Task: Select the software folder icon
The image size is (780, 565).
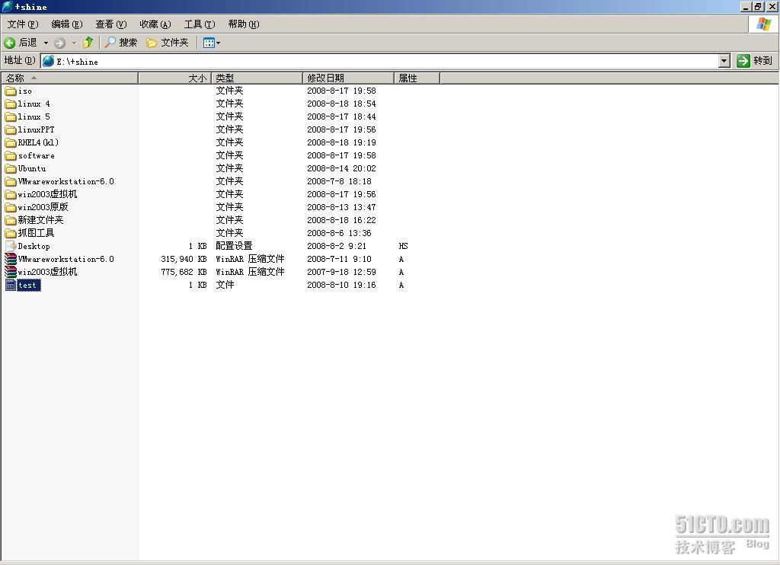Action: pos(11,155)
